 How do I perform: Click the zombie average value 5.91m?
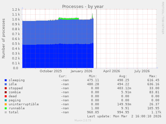[126, 92]
